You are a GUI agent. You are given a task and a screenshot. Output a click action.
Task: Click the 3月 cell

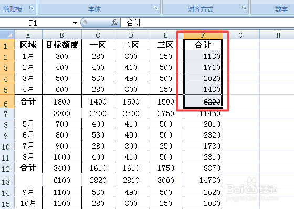click(28, 78)
